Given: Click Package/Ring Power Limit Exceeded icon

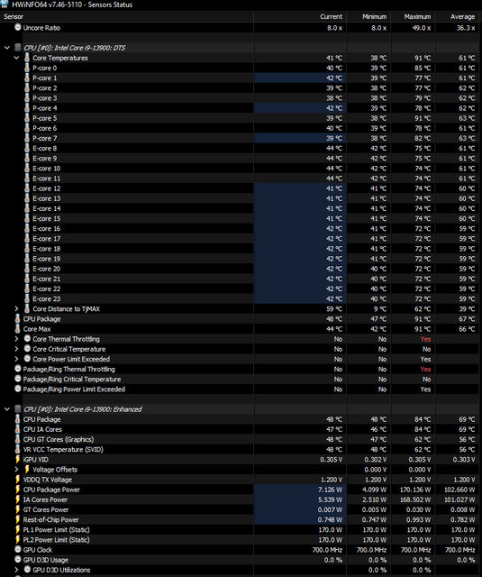Looking at the screenshot, I should tap(18, 389).
